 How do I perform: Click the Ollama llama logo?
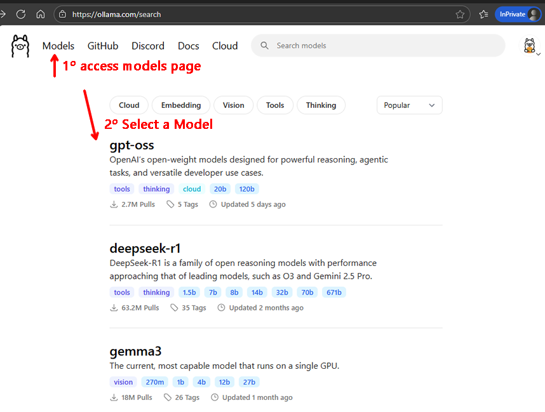pos(20,46)
